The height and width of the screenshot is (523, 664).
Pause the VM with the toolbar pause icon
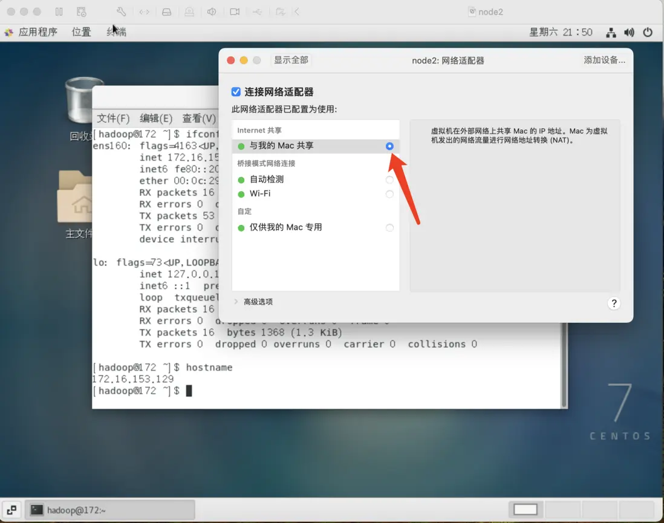[x=59, y=12]
